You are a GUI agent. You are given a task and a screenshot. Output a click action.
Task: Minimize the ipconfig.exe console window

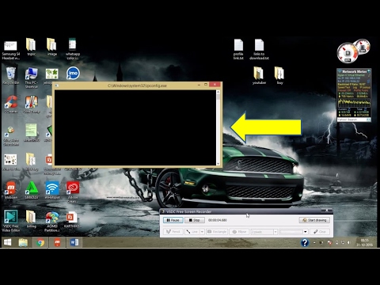[x=199, y=85]
